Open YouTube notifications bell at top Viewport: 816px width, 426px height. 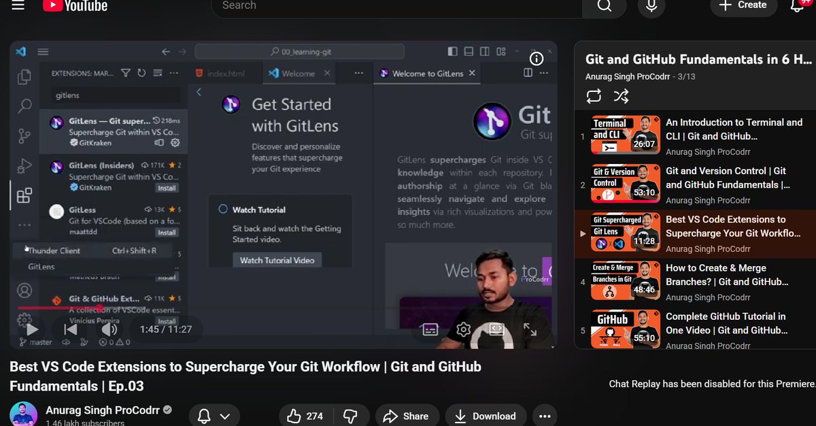[798, 5]
